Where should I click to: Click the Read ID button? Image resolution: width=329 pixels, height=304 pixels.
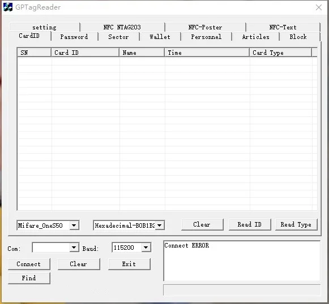pos(250,225)
